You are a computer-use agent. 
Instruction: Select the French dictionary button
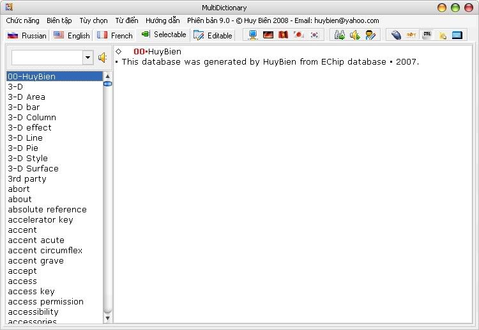[x=115, y=35]
